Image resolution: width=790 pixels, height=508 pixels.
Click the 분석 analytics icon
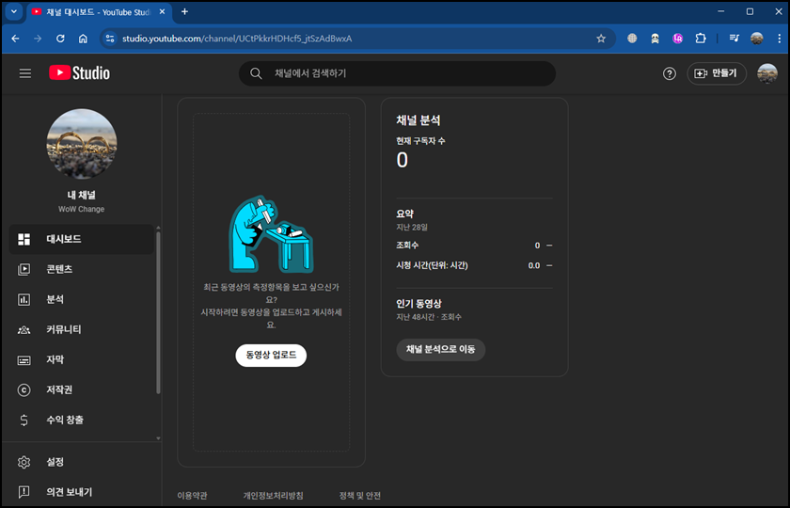pos(24,299)
